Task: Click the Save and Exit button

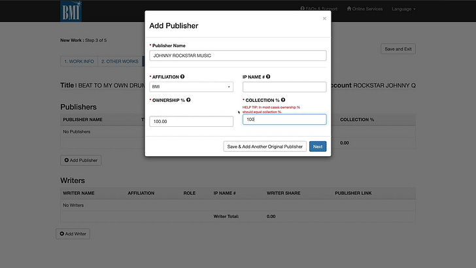Action: [x=398, y=49]
